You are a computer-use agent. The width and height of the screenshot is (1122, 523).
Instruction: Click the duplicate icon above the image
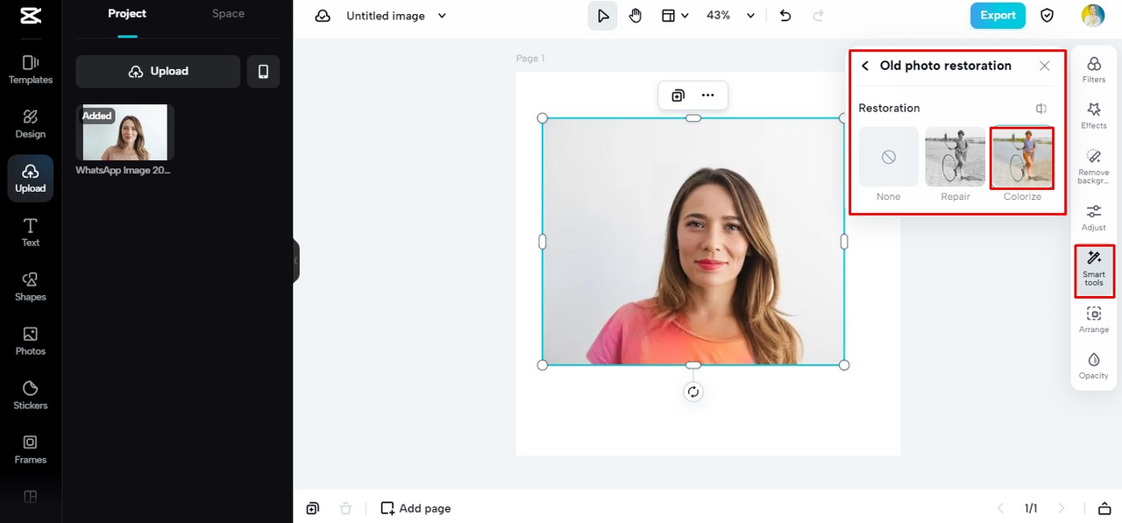pos(678,95)
